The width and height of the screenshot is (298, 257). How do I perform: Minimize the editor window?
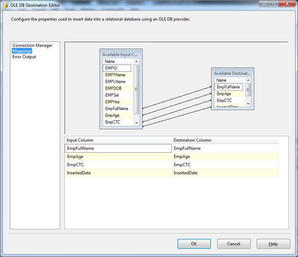(264, 4)
